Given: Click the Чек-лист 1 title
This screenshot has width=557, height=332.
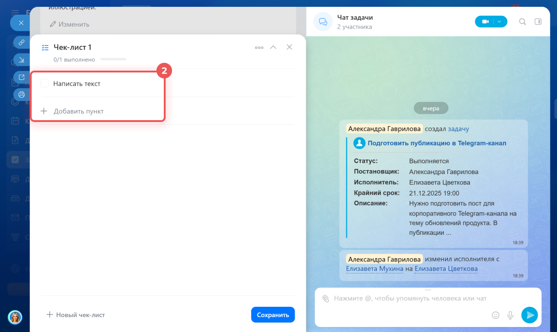Looking at the screenshot, I should click(x=72, y=47).
